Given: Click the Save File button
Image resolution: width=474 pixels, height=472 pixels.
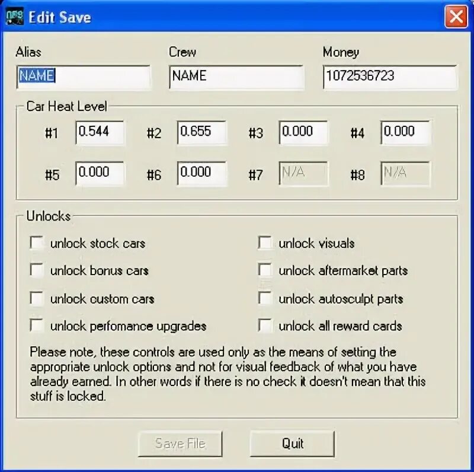Looking at the screenshot, I should (180, 444).
